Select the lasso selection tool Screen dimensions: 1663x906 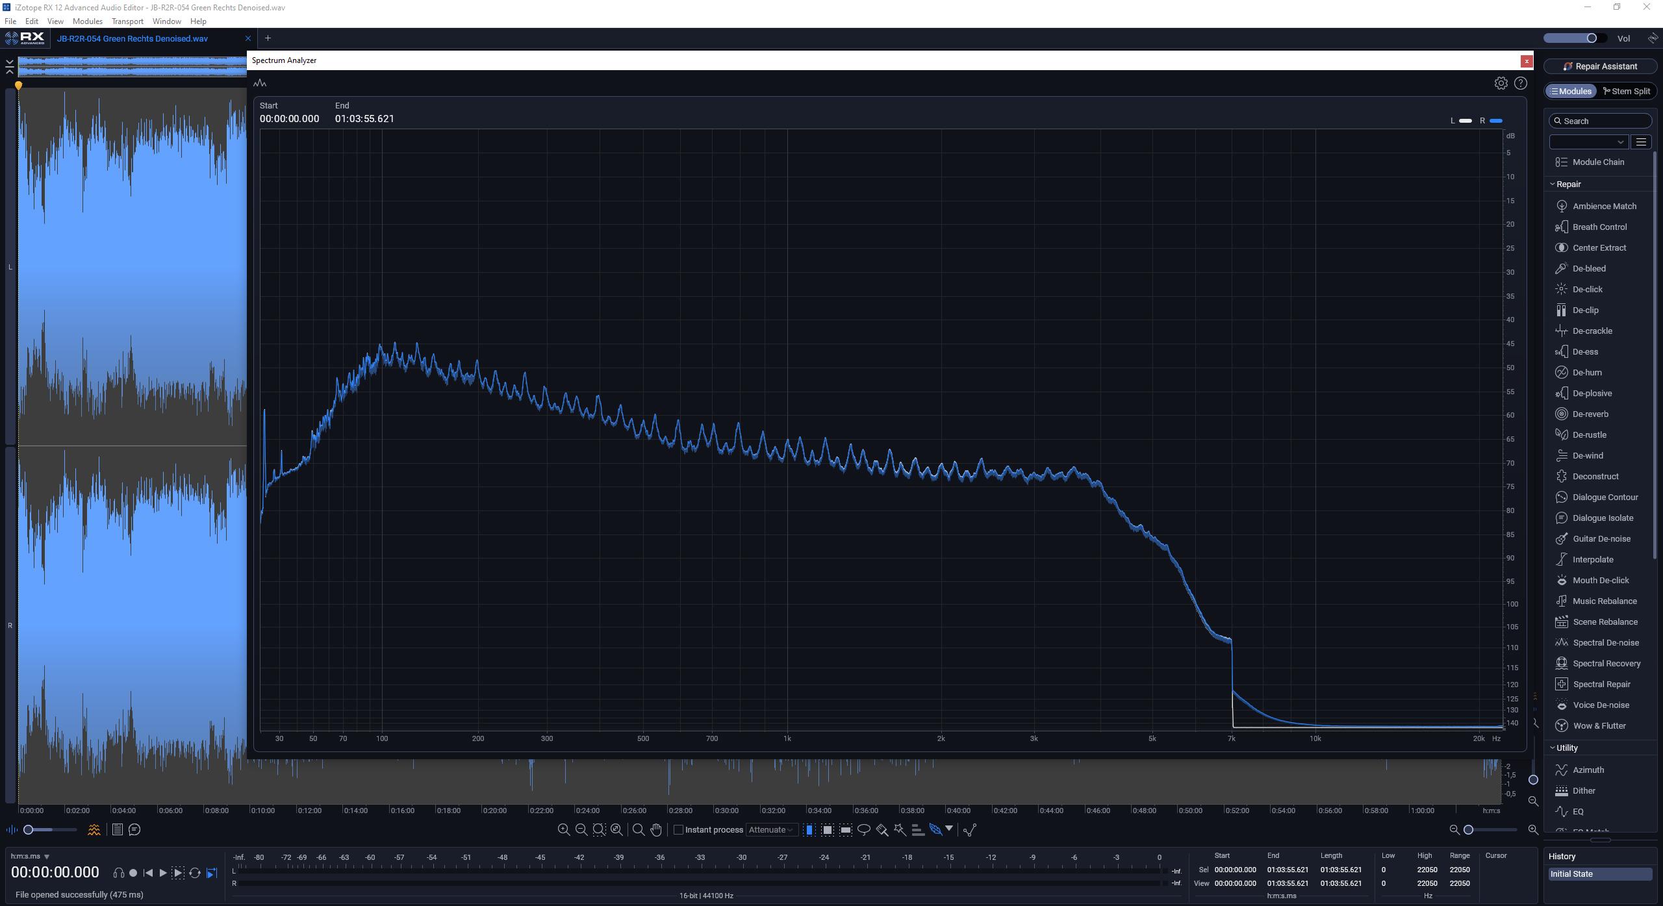864,829
